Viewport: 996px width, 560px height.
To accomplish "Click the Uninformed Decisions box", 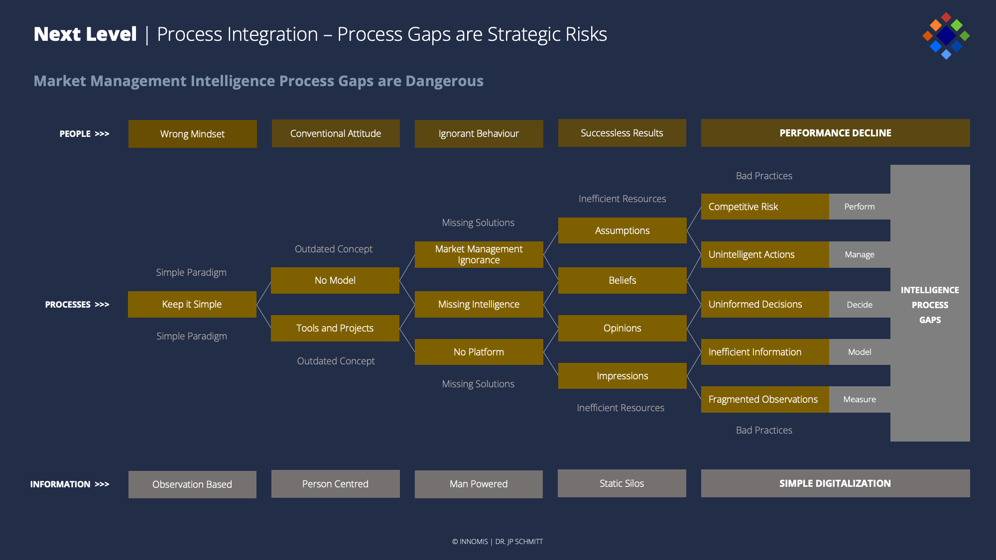I will (765, 304).
